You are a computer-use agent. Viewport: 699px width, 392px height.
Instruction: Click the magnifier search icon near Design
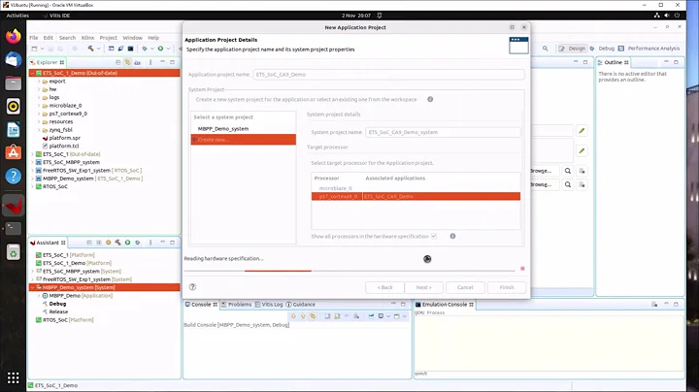pos(546,49)
